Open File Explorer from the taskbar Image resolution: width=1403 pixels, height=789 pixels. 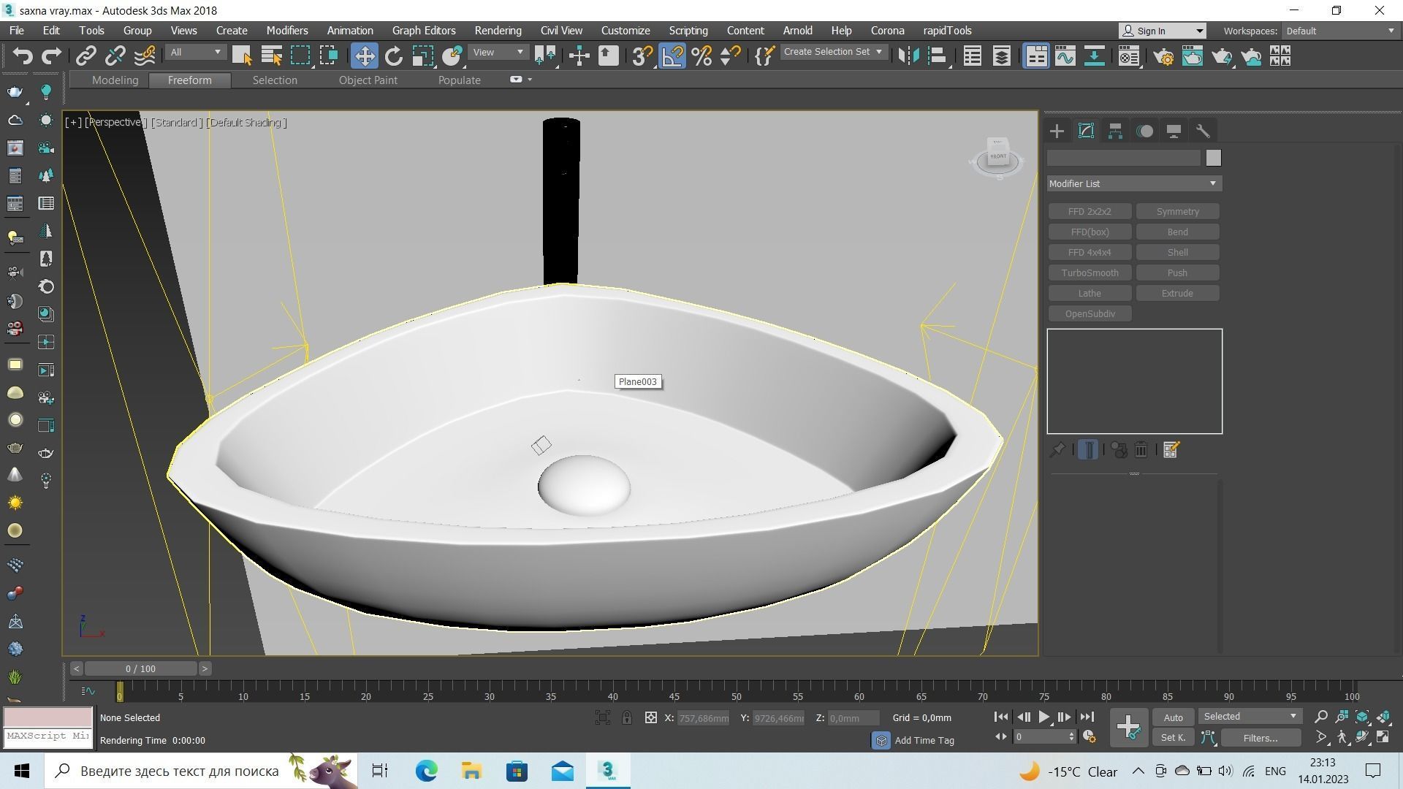pyautogui.click(x=471, y=771)
